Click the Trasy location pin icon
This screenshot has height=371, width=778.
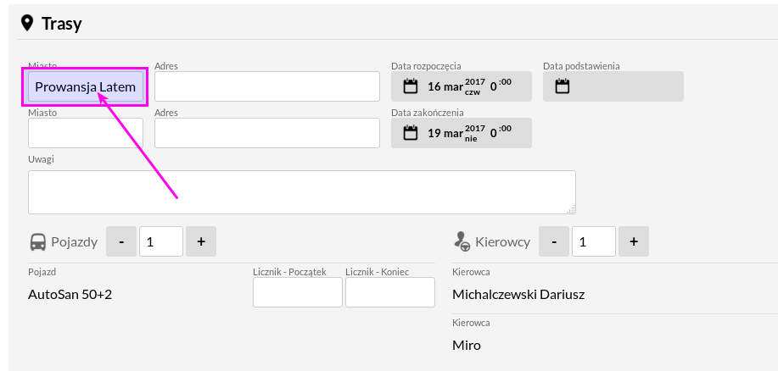27,23
